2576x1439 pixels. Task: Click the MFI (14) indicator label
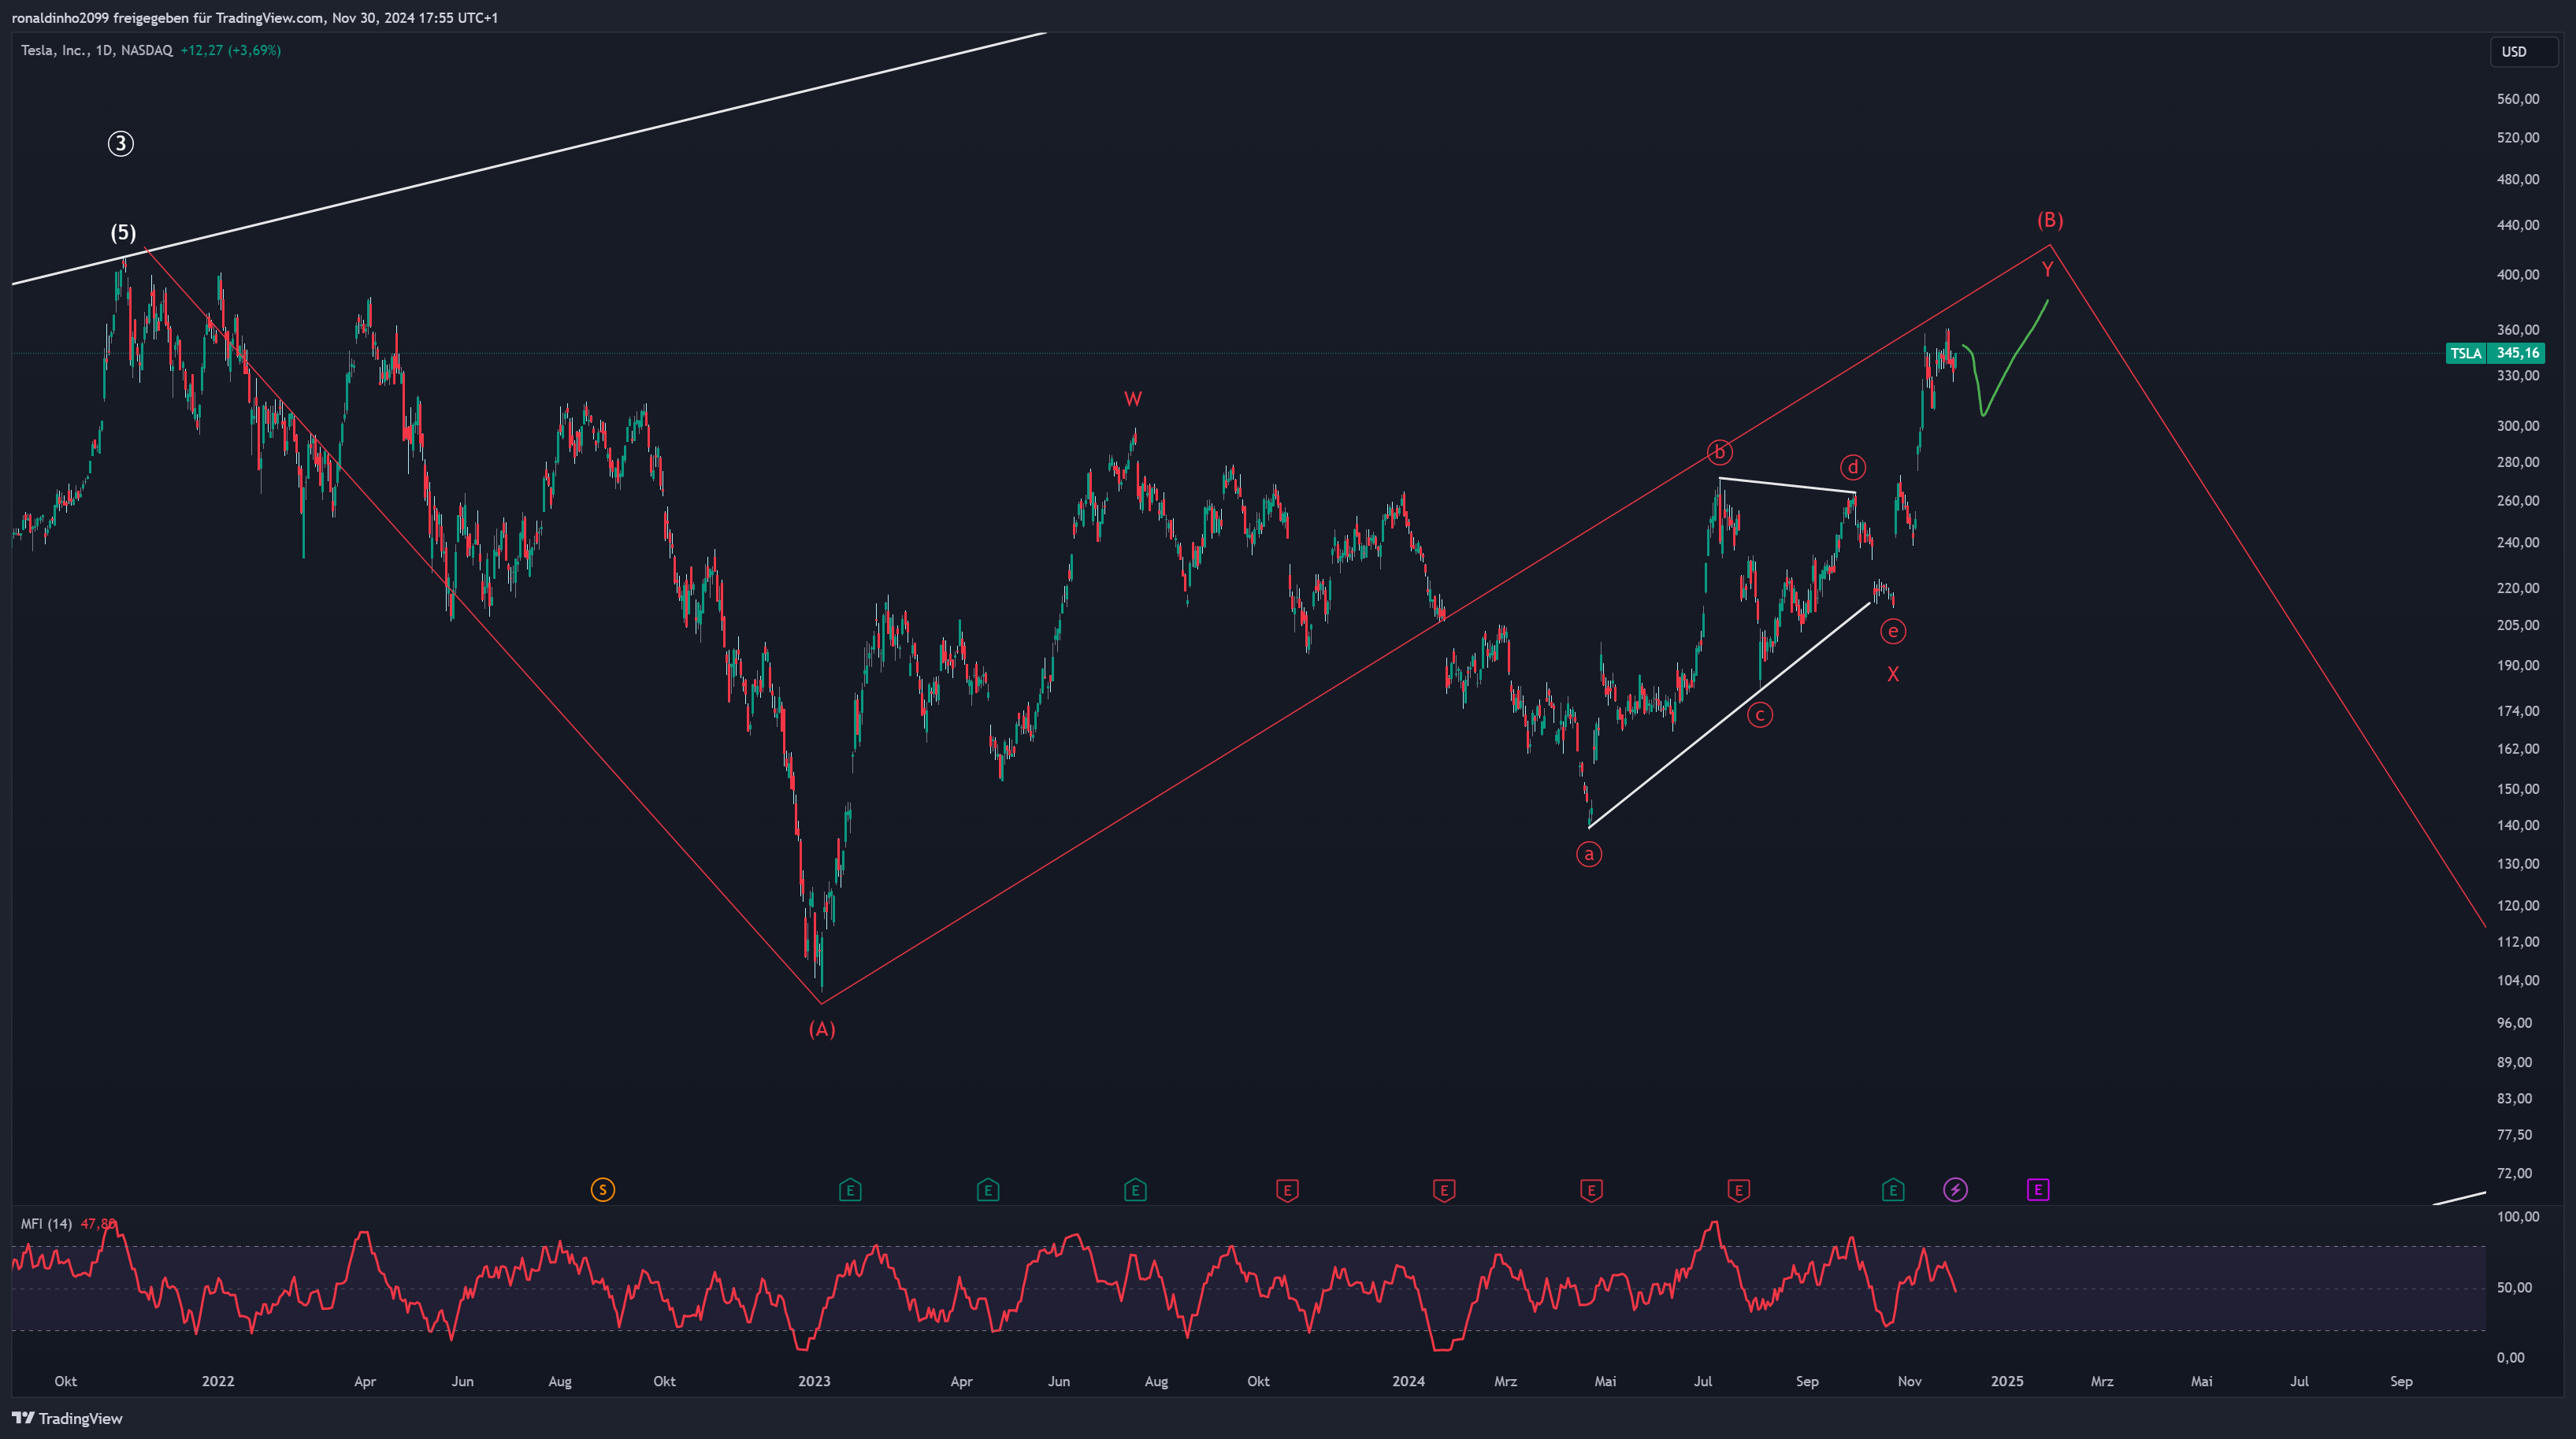46,1224
